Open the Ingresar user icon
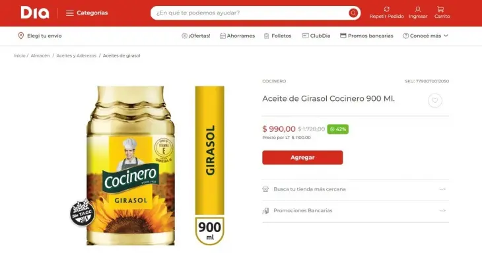Image resolution: width=482 pixels, height=271 pixels. coord(418,9)
